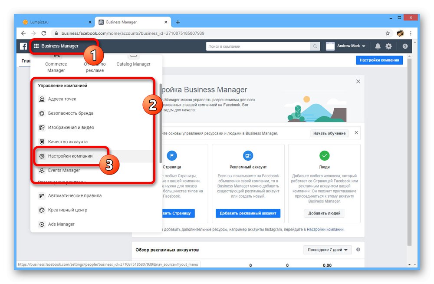
Task: Click the info icon by date dropdown
Action: click(358, 250)
